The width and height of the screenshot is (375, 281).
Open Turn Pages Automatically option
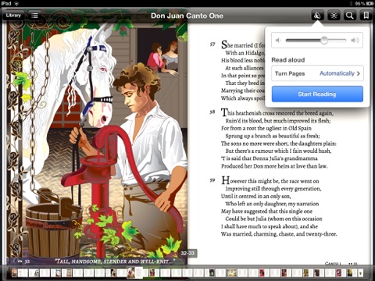coord(317,73)
